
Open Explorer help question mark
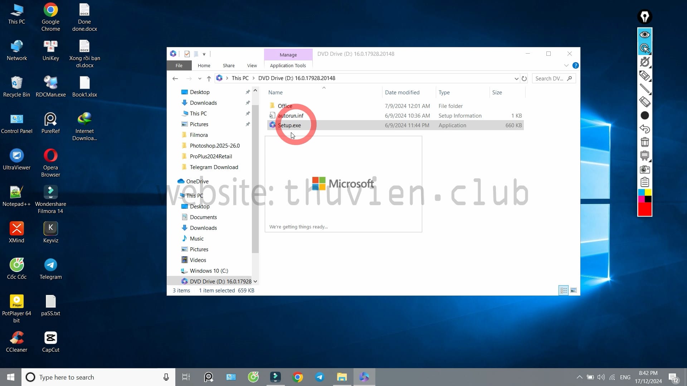click(575, 65)
